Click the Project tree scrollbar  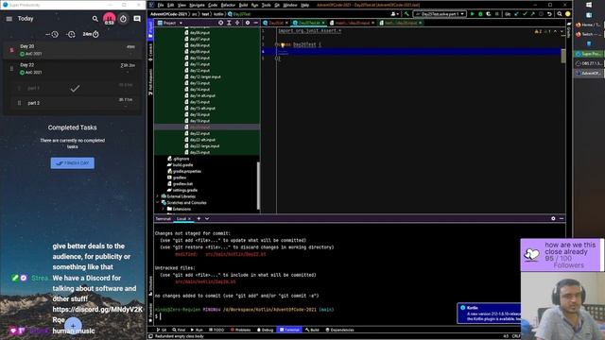click(258, 185)
